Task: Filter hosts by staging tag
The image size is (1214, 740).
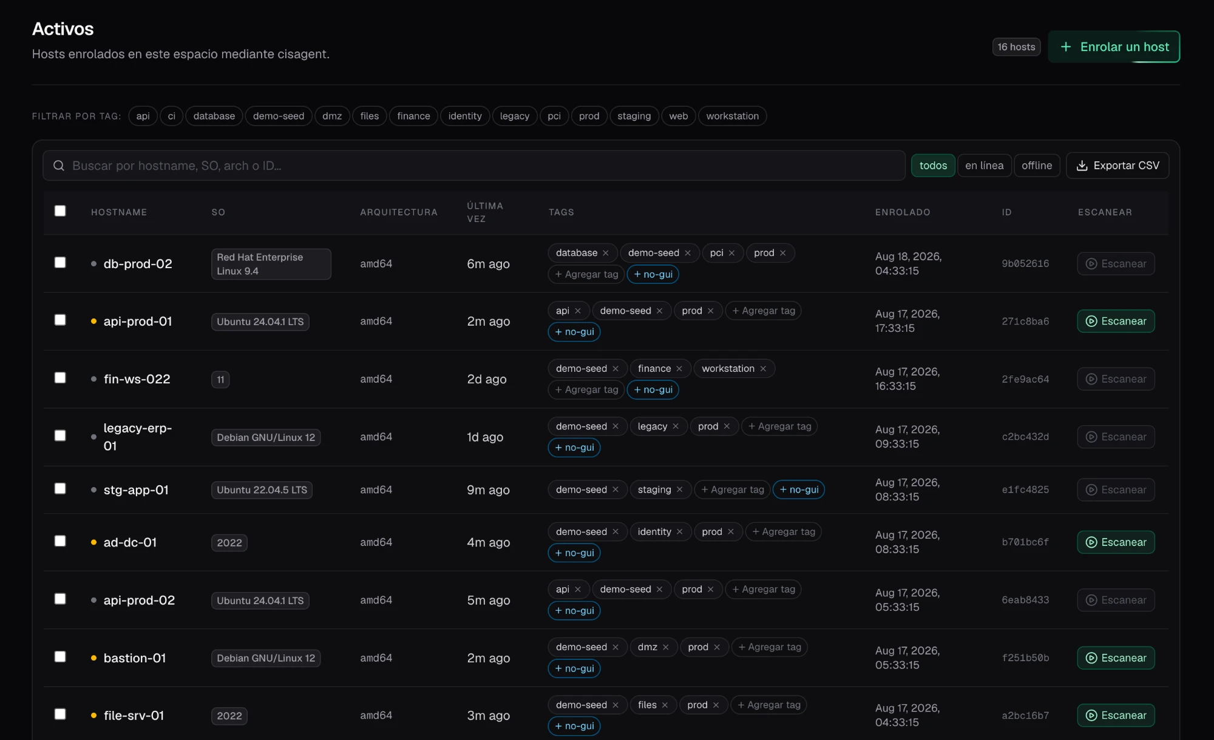Action: 634,116
